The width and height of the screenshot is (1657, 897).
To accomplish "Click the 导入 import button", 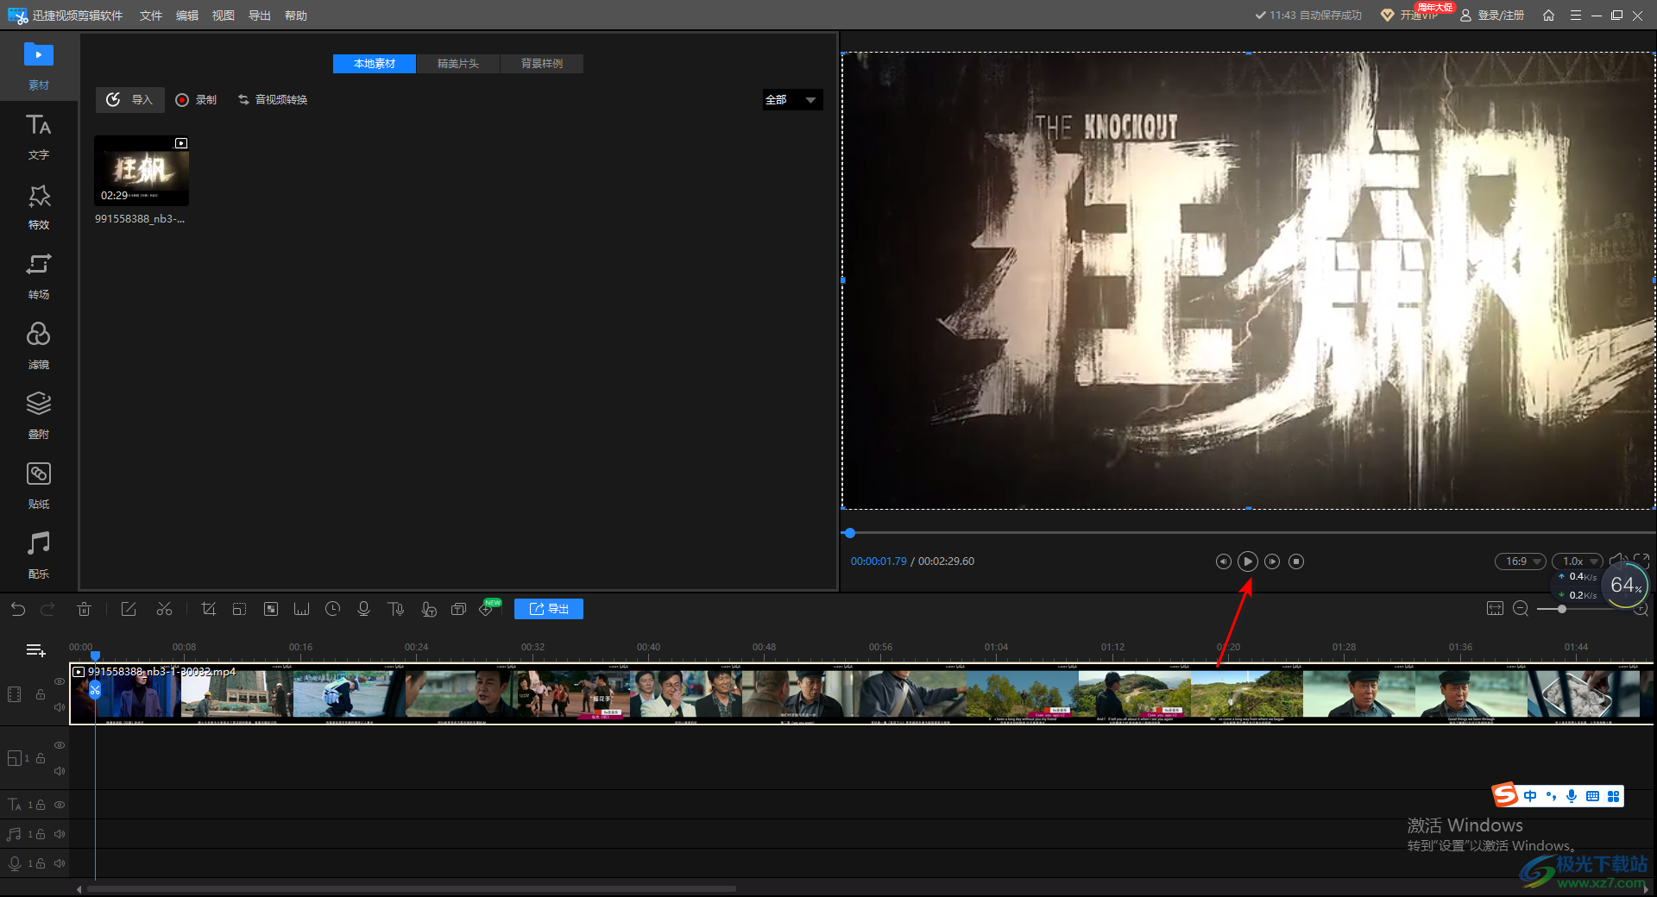I will (129, 100).
